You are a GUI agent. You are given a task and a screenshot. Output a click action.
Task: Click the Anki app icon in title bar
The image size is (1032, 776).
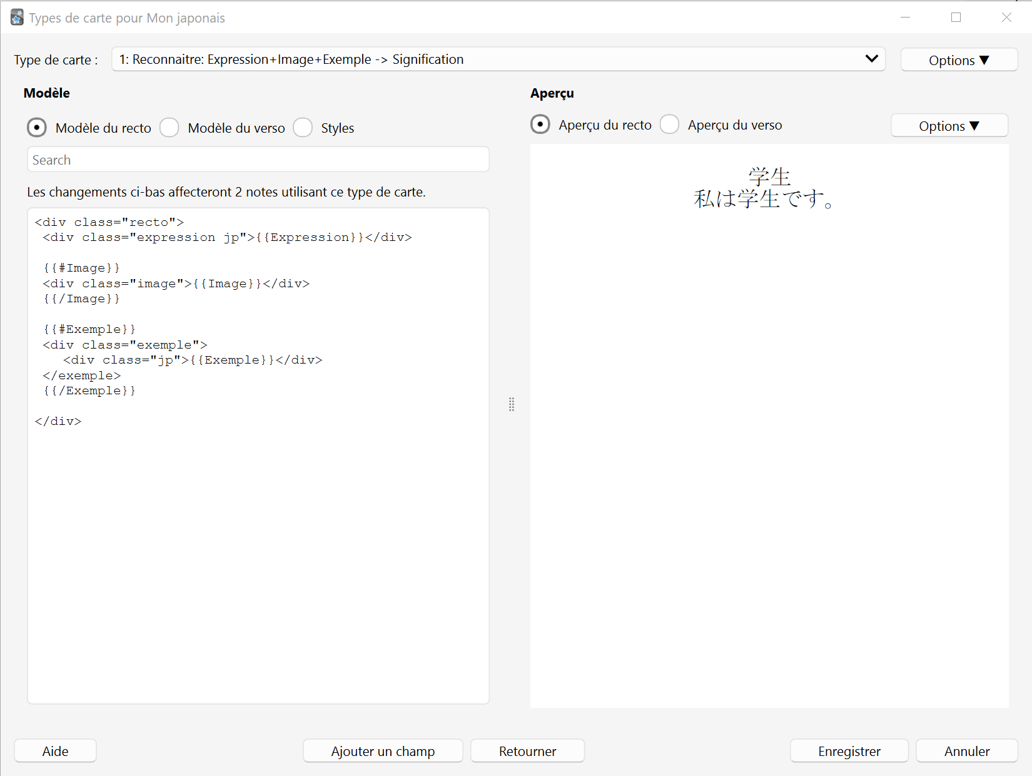(17, 18)
